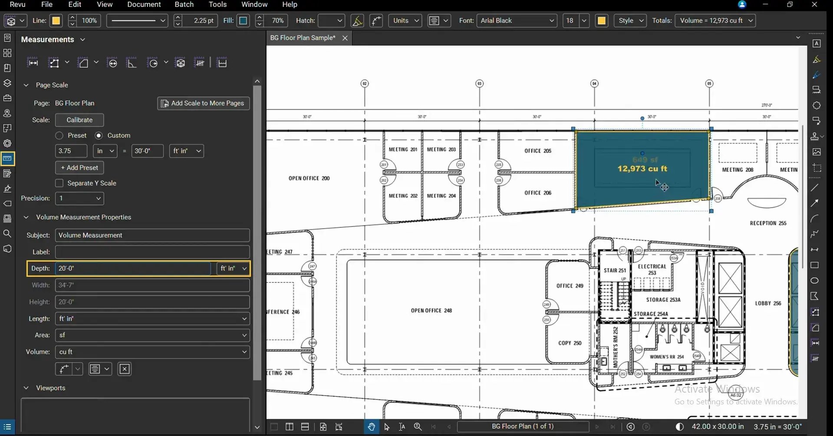Select the Dynamic Fill tool icon
This screenshot has height=436, width=833.
(x=222, y=63)
